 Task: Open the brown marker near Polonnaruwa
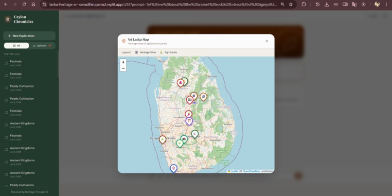click(x=203, y=97)
